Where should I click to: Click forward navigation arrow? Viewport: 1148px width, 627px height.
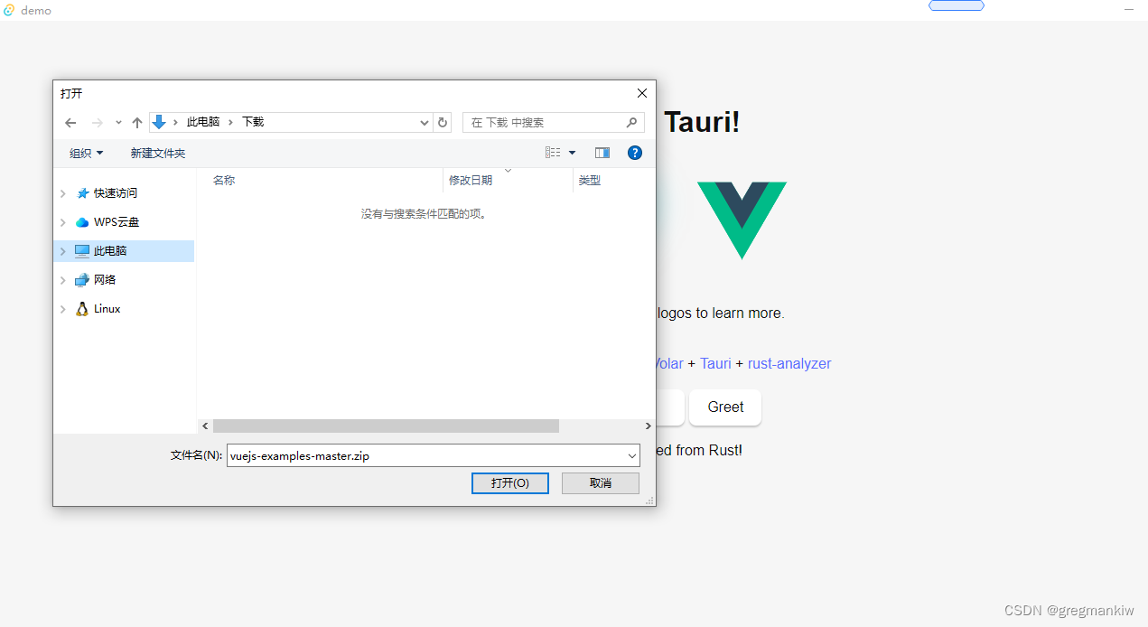pos(97,123)
